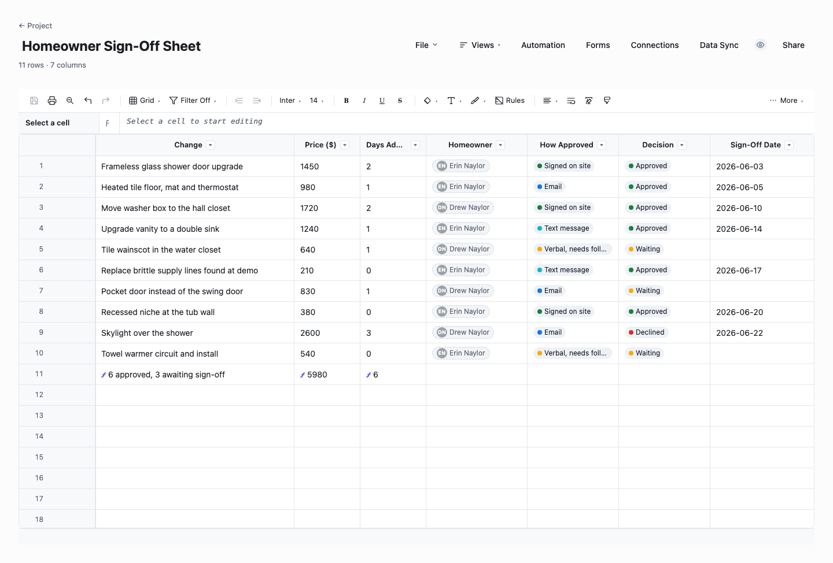Open the Forms menu
This screenshot has width=833, height=563.
598,45
